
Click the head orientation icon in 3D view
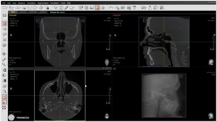(211, 116)
